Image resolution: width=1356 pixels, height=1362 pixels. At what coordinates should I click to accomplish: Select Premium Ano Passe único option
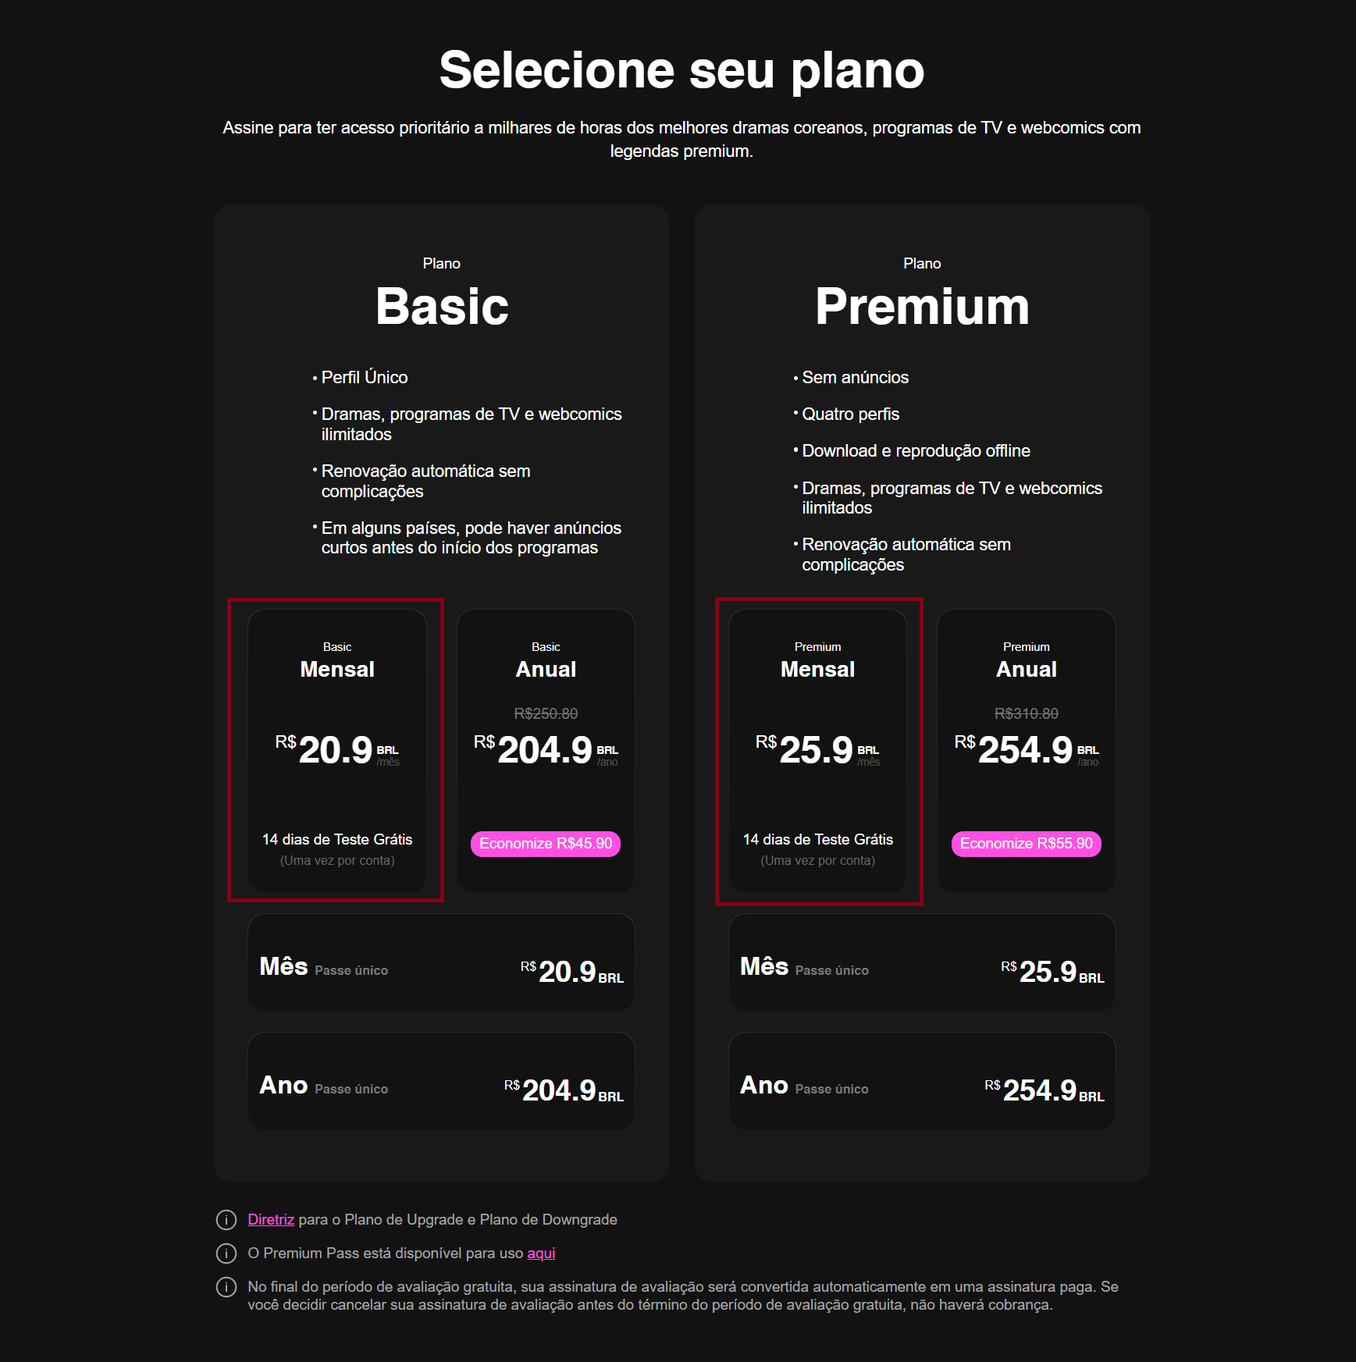click(x=922, y=1081)
